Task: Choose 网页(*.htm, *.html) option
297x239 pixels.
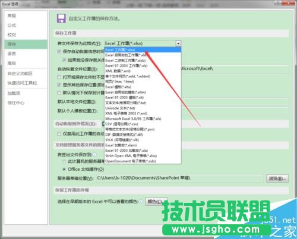Action: click(143, 81)
